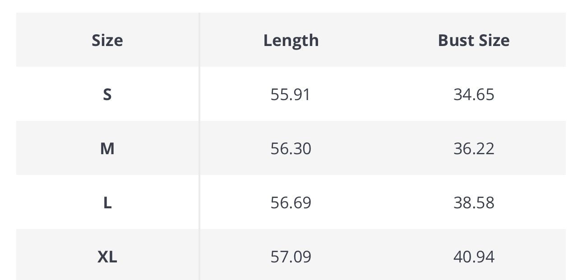Click the 55.91 length value
Screen dimensions: 582x280
(x=291, y=95)
